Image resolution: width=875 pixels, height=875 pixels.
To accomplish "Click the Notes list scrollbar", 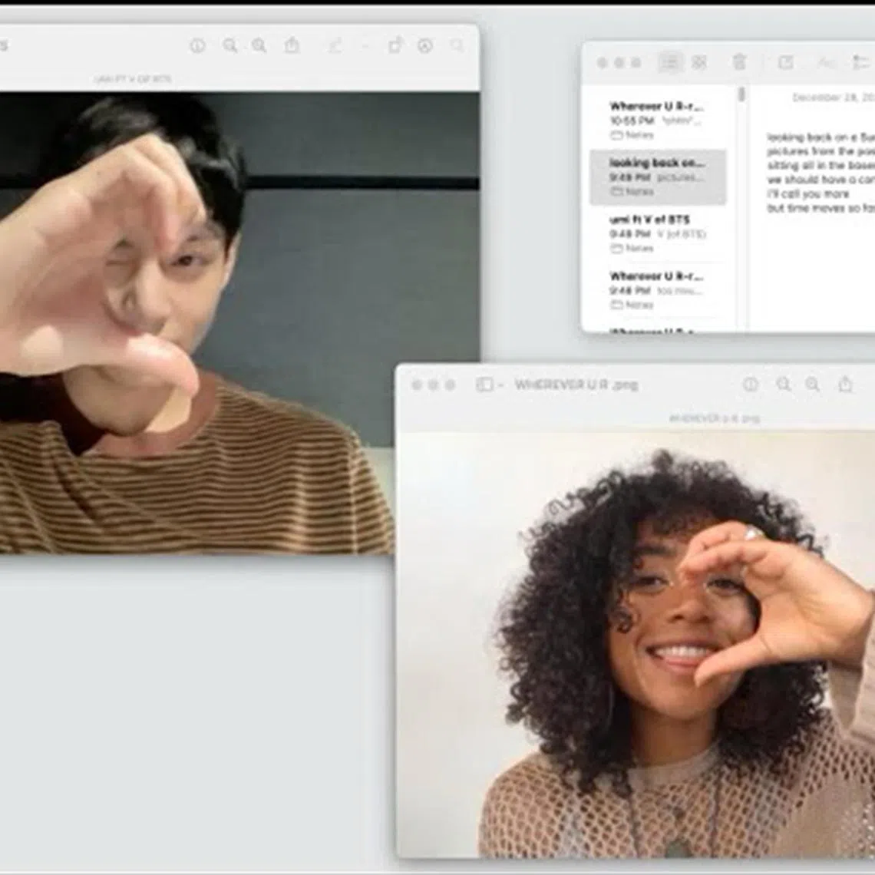I will (741, 95).
